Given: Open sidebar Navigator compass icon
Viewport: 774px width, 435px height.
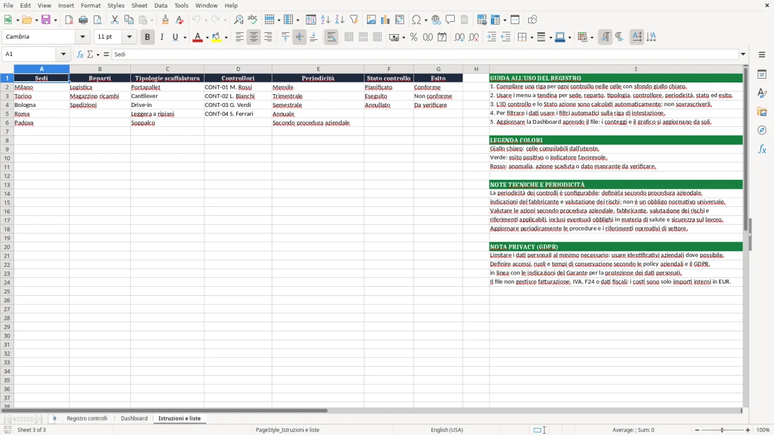Looking at the screenshot, I should (762, 130).
